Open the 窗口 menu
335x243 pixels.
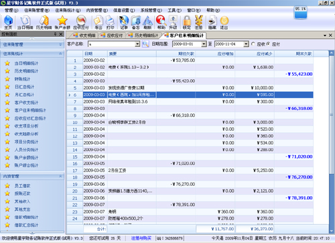pos(194,10)
